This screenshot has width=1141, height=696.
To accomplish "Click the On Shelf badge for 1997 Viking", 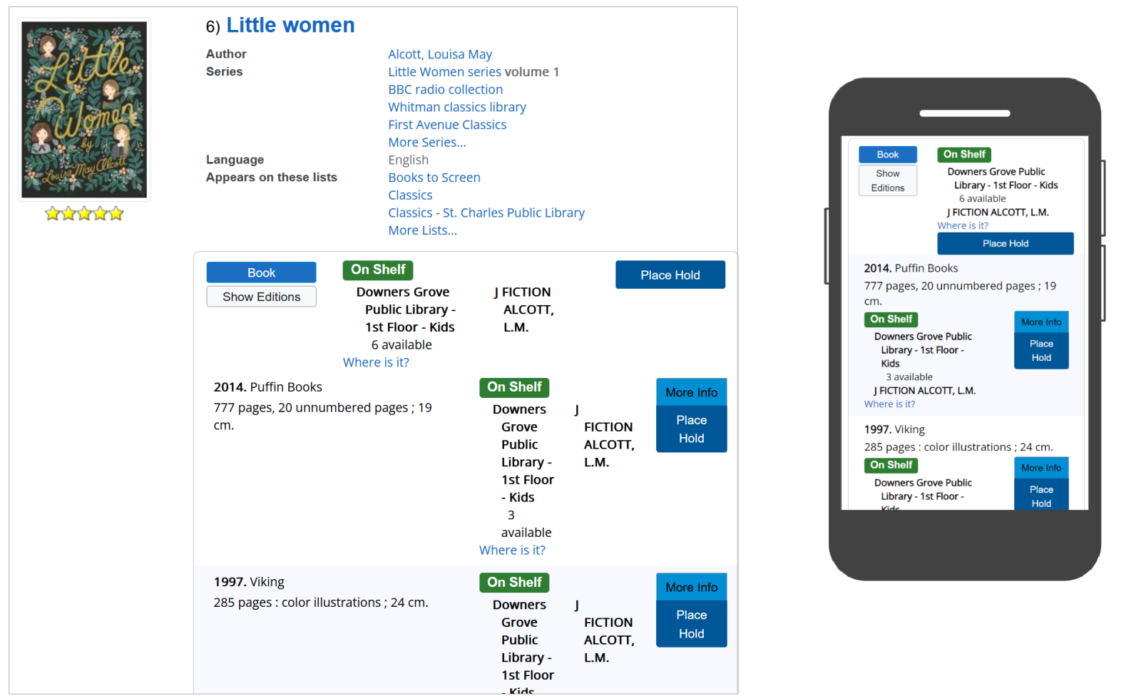I will 514,583.
